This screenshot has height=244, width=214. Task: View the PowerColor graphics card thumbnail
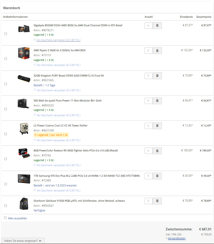24,153
